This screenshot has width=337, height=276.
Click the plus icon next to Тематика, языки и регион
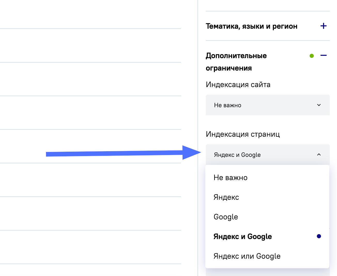coord(323,26)
